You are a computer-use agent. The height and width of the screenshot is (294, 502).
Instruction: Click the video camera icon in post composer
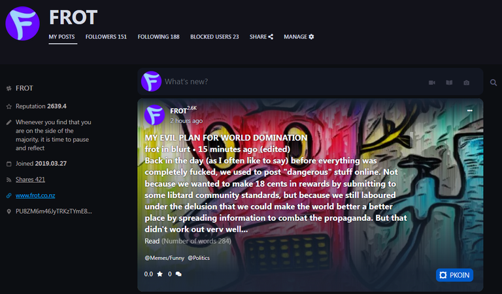[x=431, y=82]
